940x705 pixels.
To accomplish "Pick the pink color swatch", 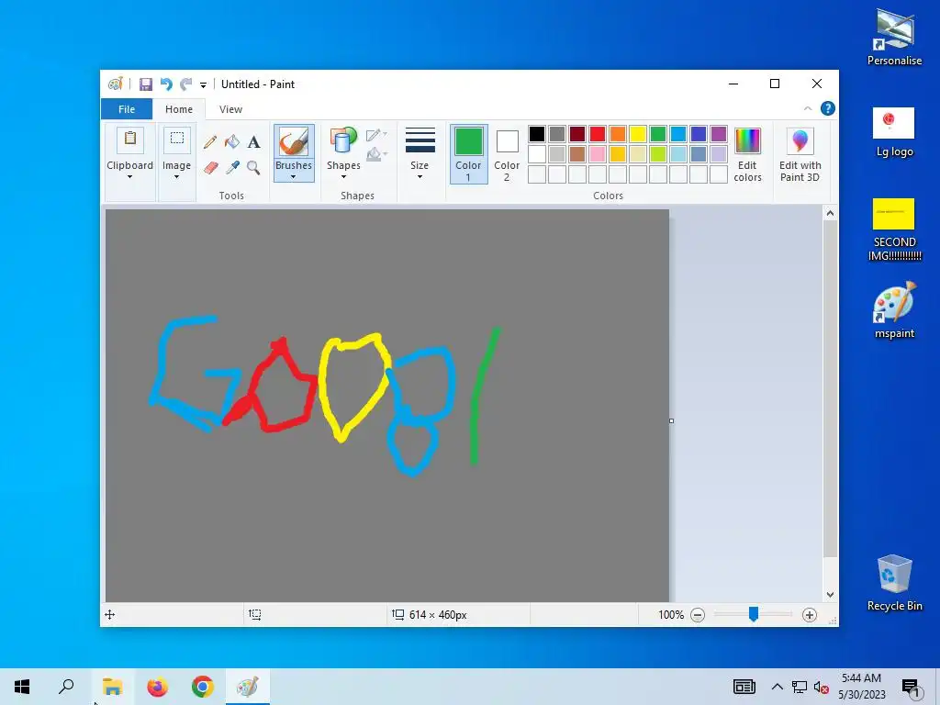I will pos(598,154).
